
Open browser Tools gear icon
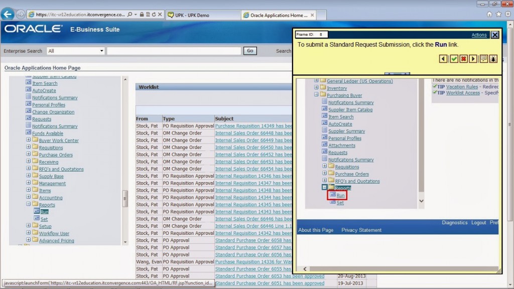[x=508, y=14]
